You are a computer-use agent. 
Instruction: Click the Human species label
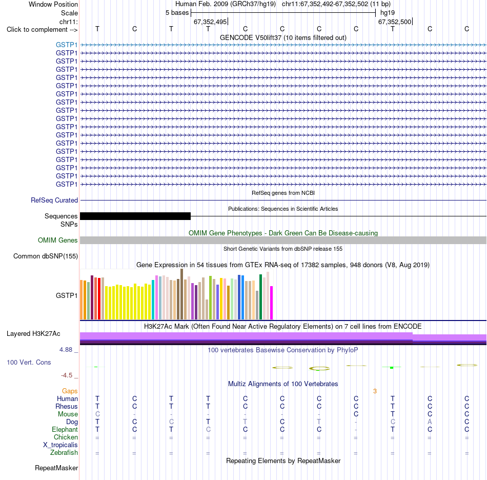[x=67, y=398]
